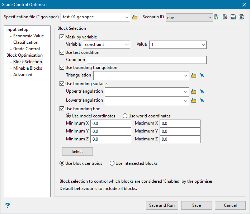Pick the lower triangulation with the arrow icon
This screenshot has height=214, width=250.
[x=202, y=101]
